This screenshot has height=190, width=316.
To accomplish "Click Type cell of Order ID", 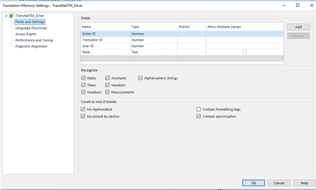I will pyautogui.click(x=154, y=34).
